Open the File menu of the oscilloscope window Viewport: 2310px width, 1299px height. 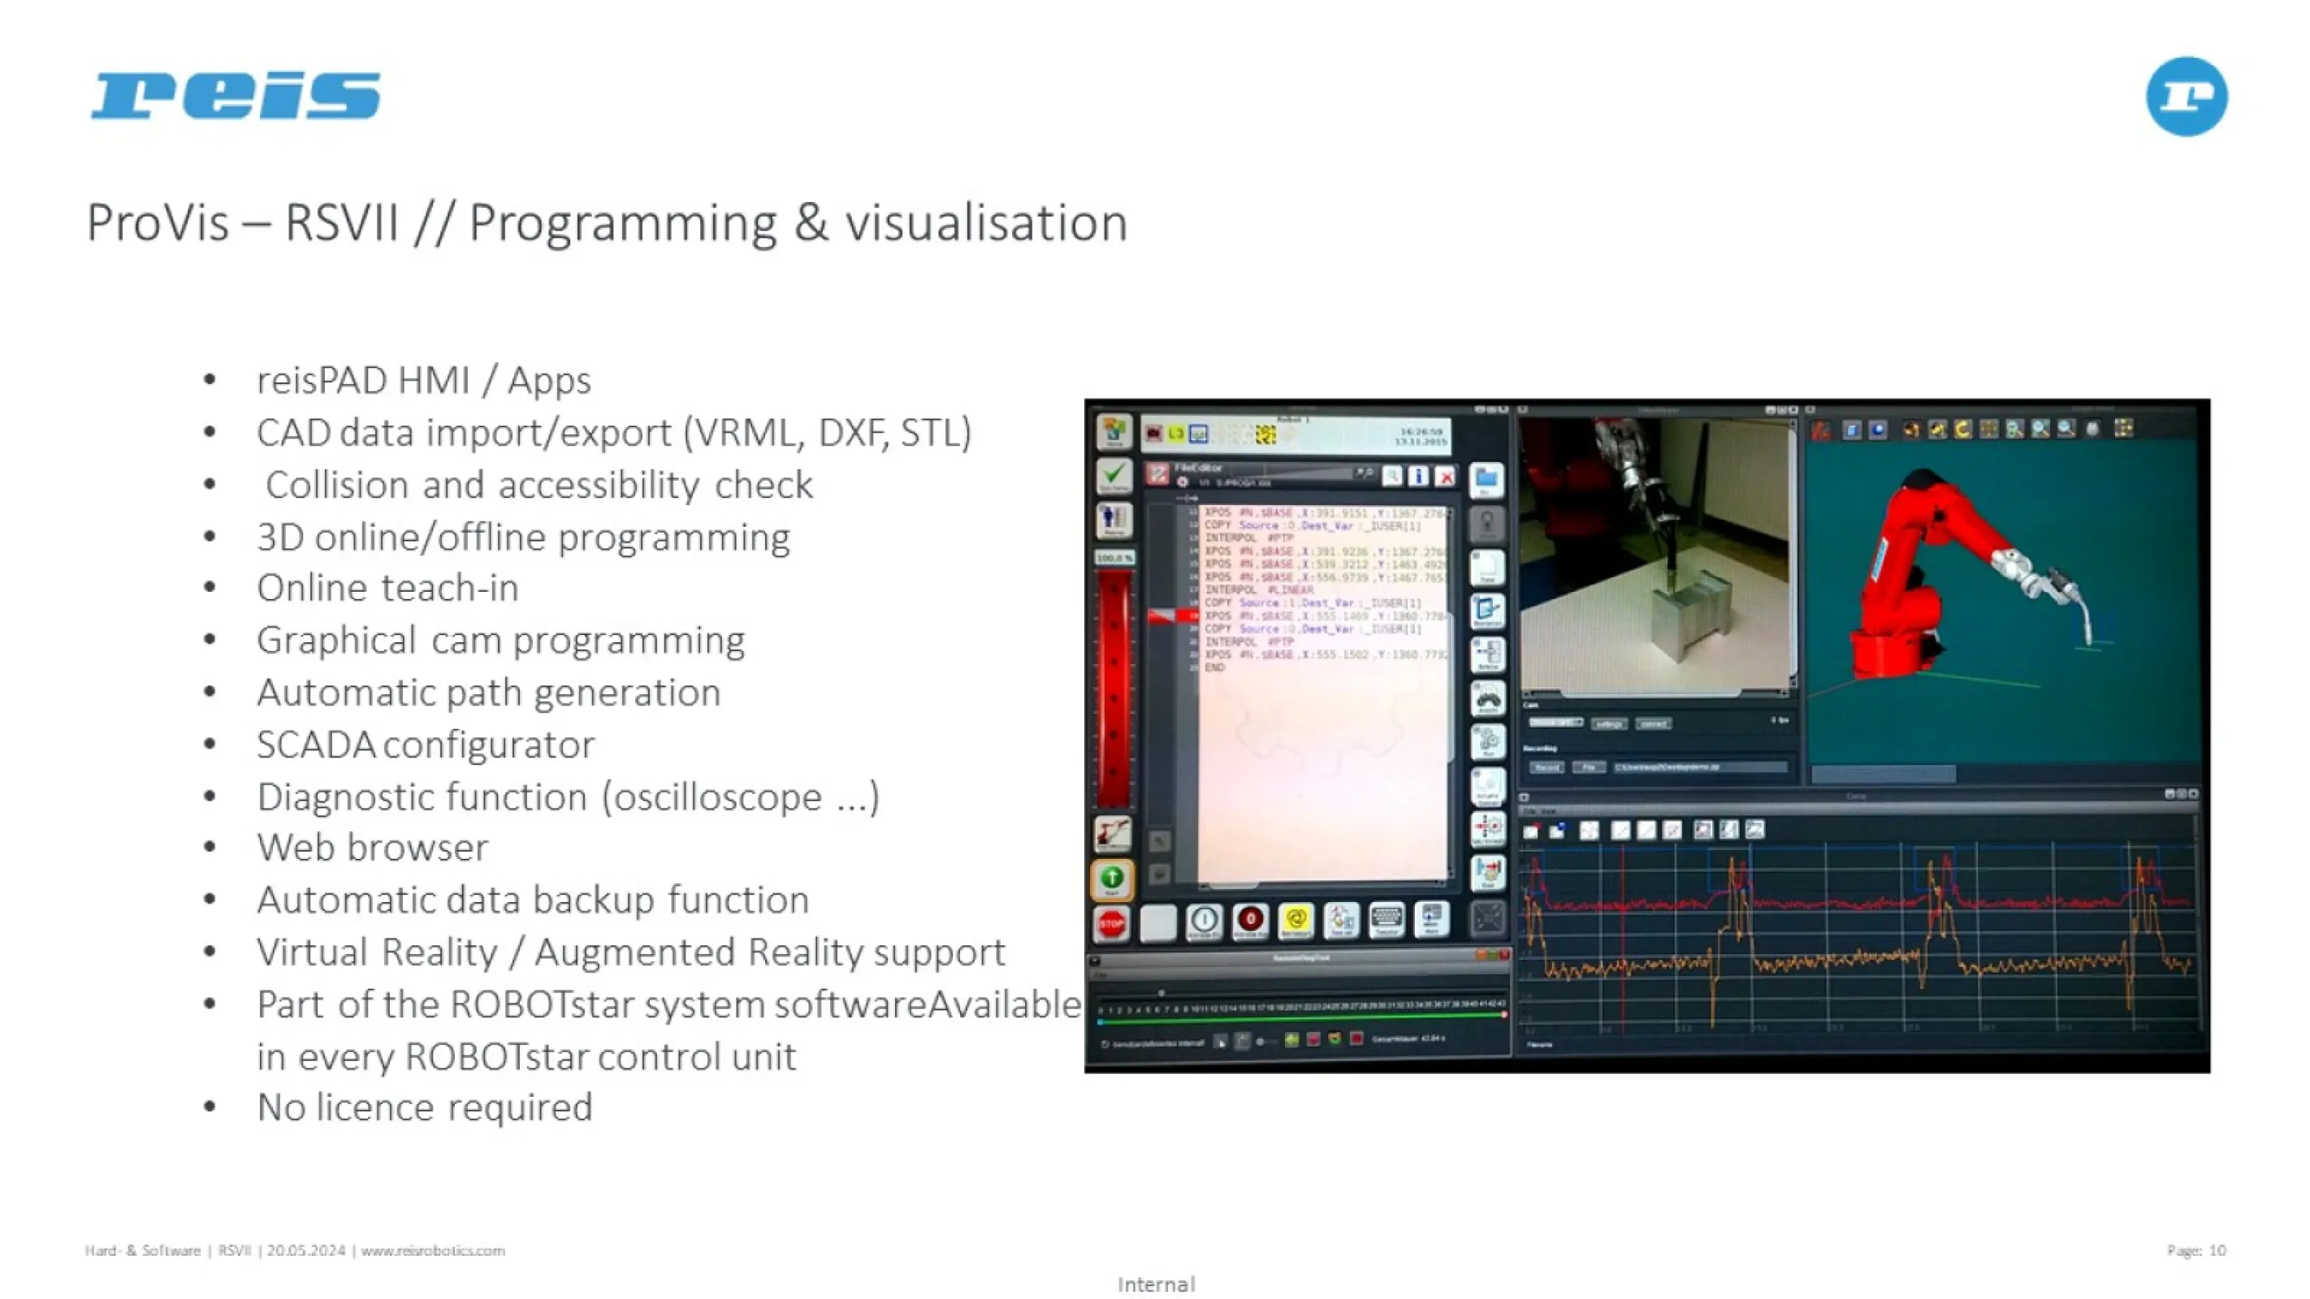1532,810
